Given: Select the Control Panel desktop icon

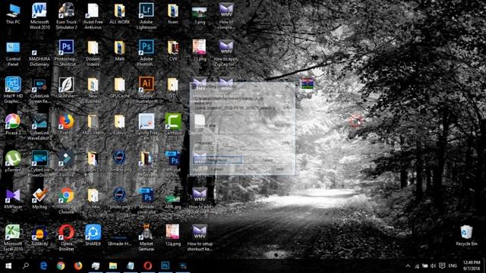Looking at the screenshot, I should pyautogui.click(x=13, y=53).
